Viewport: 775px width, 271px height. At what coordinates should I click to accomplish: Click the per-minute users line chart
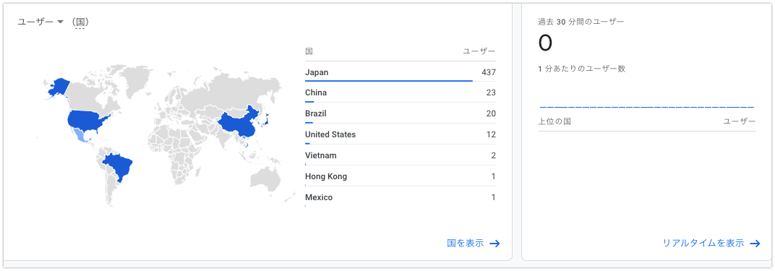point(646,107)
